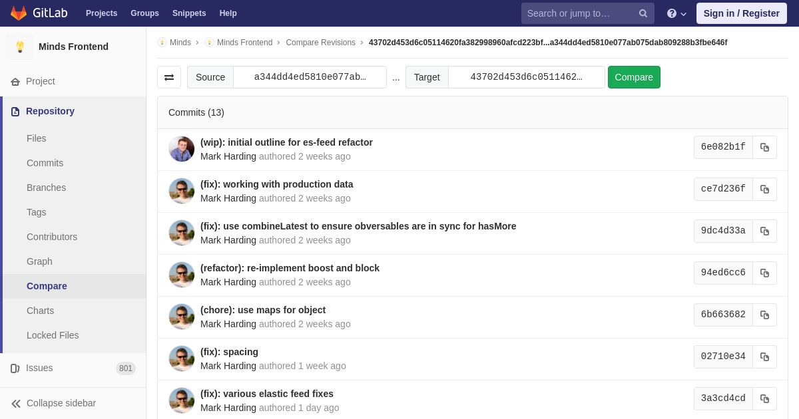This screenshot has width=799, height=419.
Task: Click the green Compare button
Action: coord(634,77)
